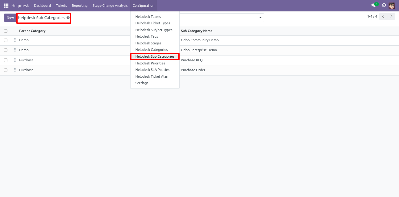Select Helpdesk Sub Categories menu entry
Viewport: 399px width, 197px height.
point(155,56)
